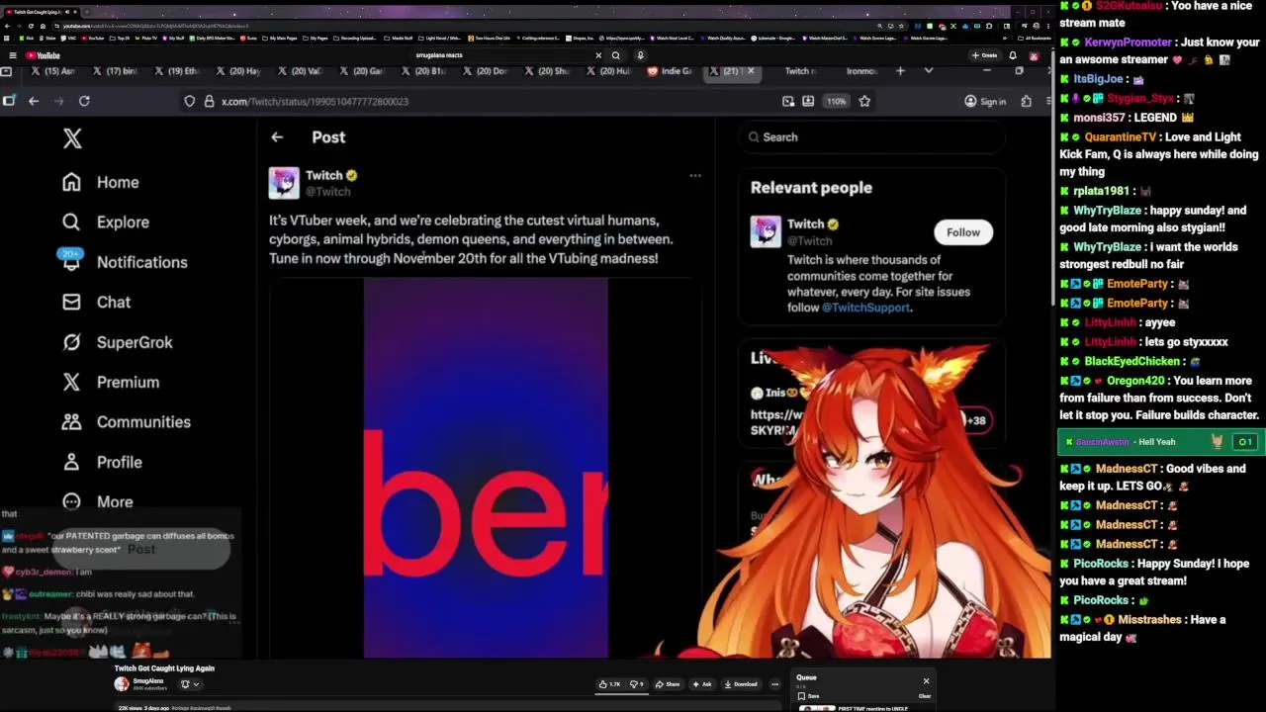Switch to the Ironmou tab
Image resolution: width=1266 pixels, height=712 pixels.
click(x=861, y=71)
